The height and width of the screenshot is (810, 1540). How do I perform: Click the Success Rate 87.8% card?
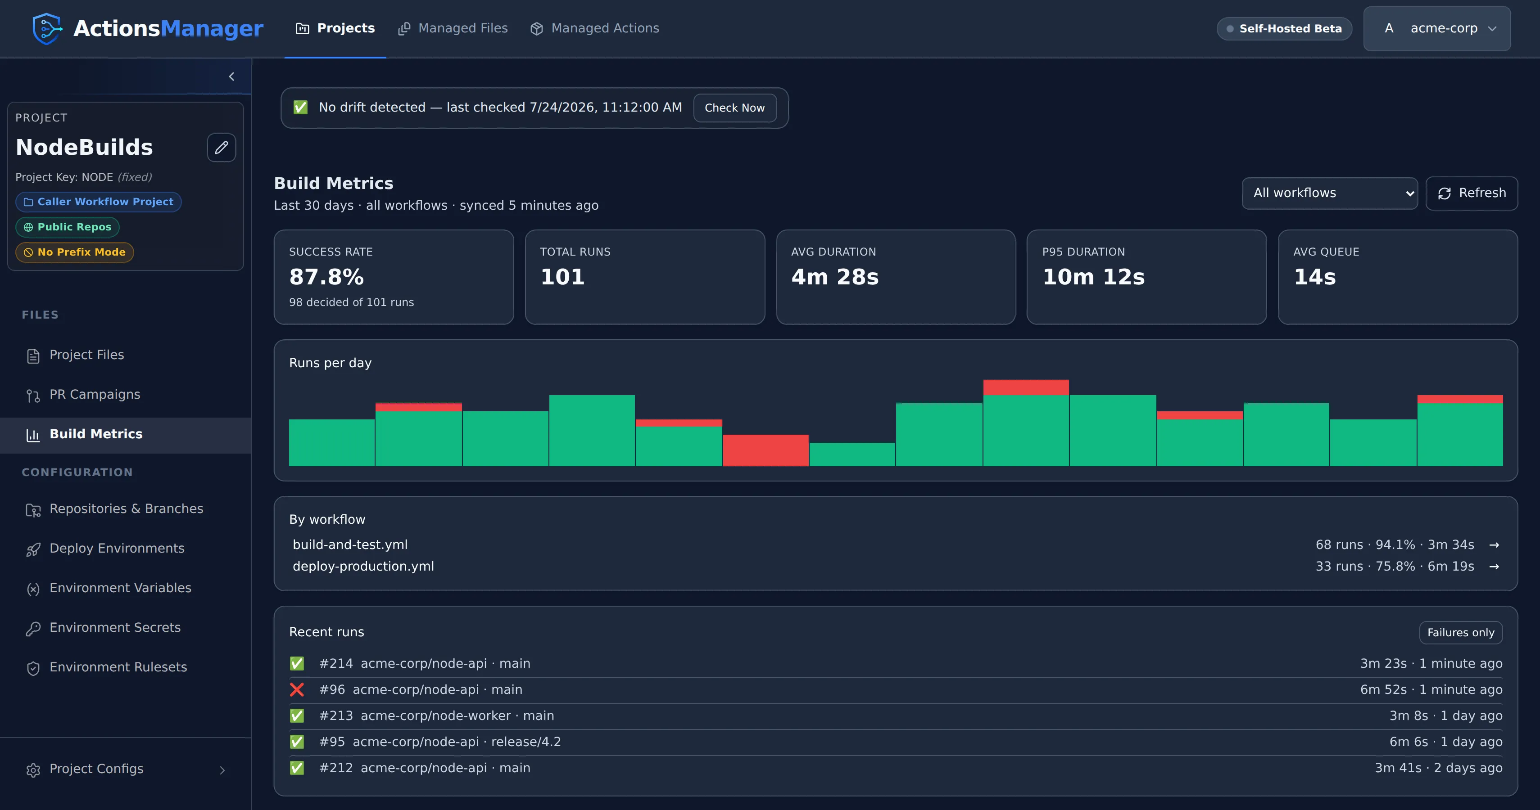(x=394, y=277)
